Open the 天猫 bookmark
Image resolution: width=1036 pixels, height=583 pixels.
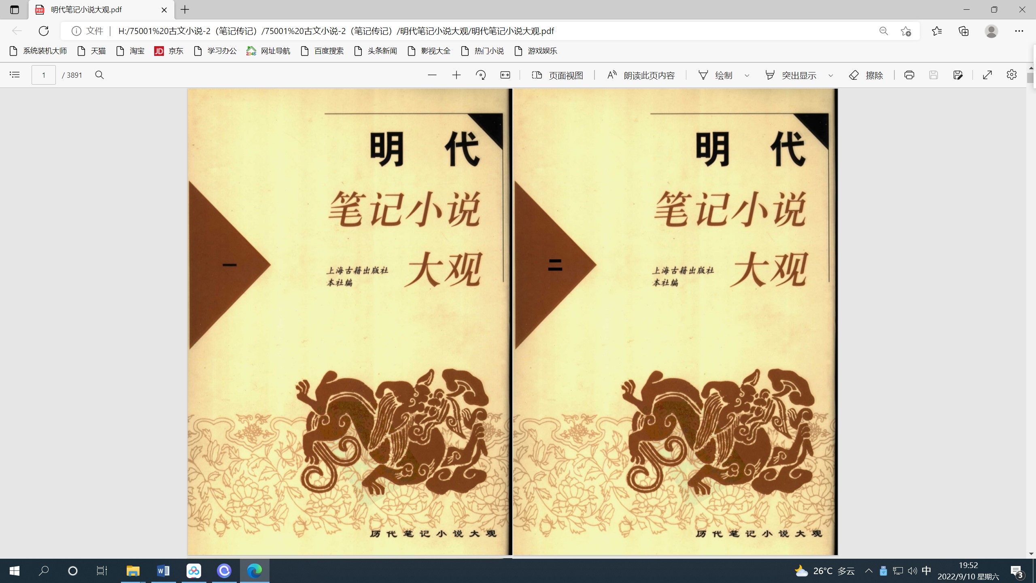click(91, 51)
